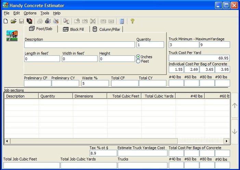
Task: Select the Feet radio button
Action: [138, 61]
